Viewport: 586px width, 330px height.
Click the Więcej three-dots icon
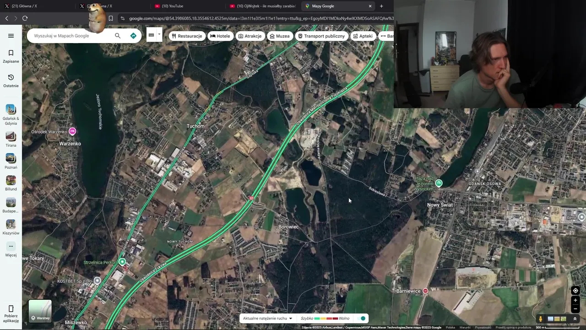tap(11, 246)
